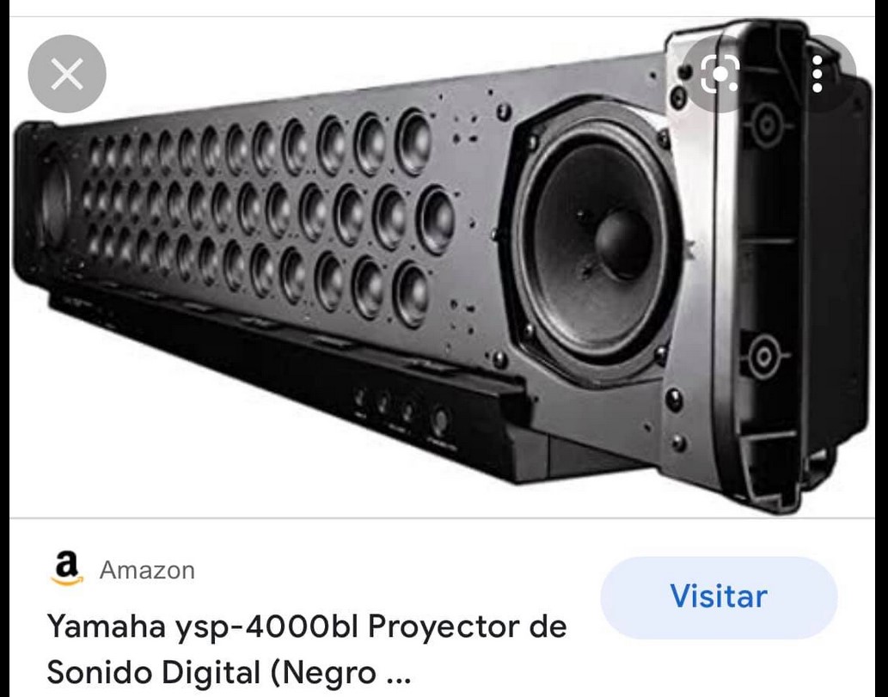The image size is (888, 697).
Task: Click the soundbar front control buttons in photo
Action: pyautogui.click(x=401, y=413)
